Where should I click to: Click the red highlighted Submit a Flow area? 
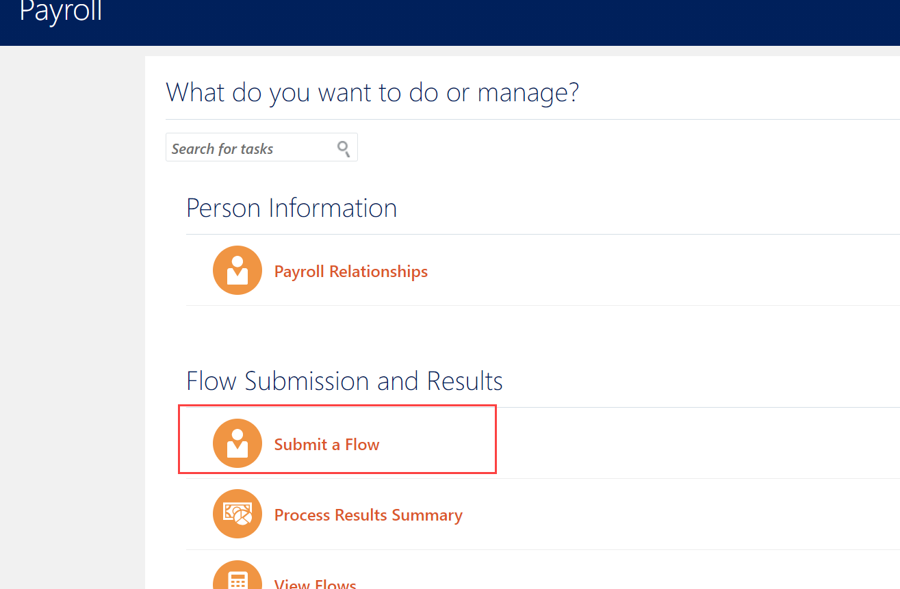pos(337,439)
